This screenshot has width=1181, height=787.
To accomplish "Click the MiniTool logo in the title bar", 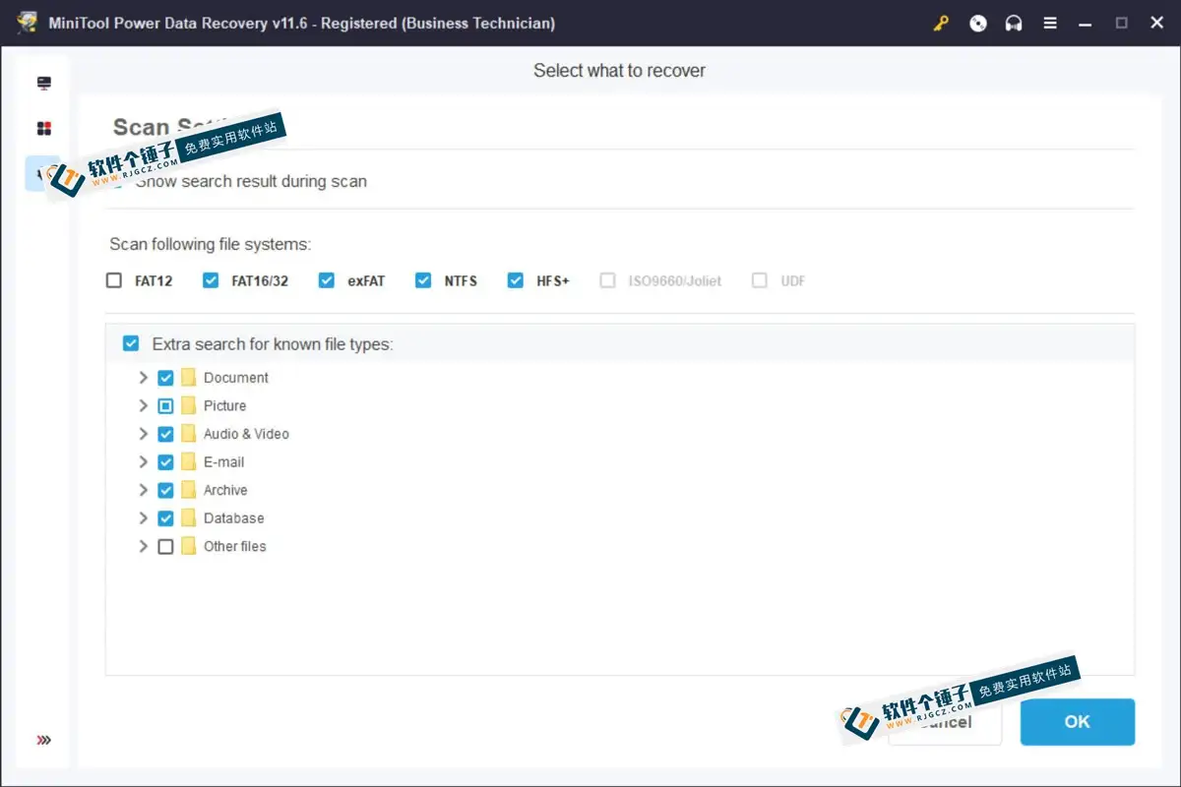I will pos(27,22).
